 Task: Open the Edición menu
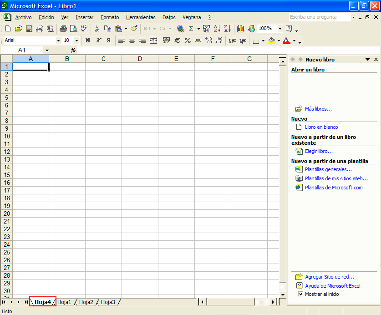[x=46, y=17]
